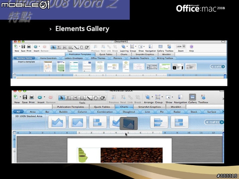Switch to SmartArt Graphics tab in Newsletter window

149,107
